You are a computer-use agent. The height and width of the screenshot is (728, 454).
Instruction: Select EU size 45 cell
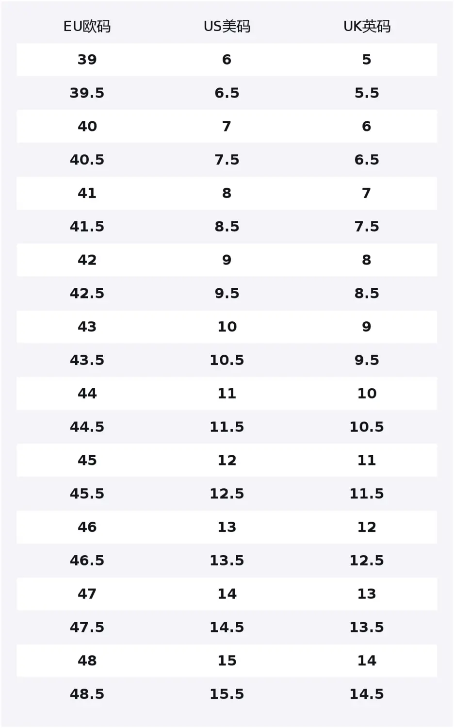[87, 460]
